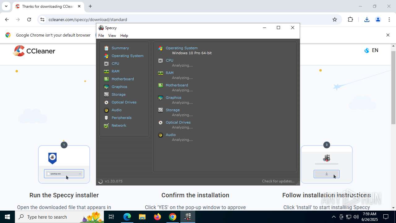Screen dimensions: 396x223
Task: Open the View menu in Speccy
Action: coord(112,36)
